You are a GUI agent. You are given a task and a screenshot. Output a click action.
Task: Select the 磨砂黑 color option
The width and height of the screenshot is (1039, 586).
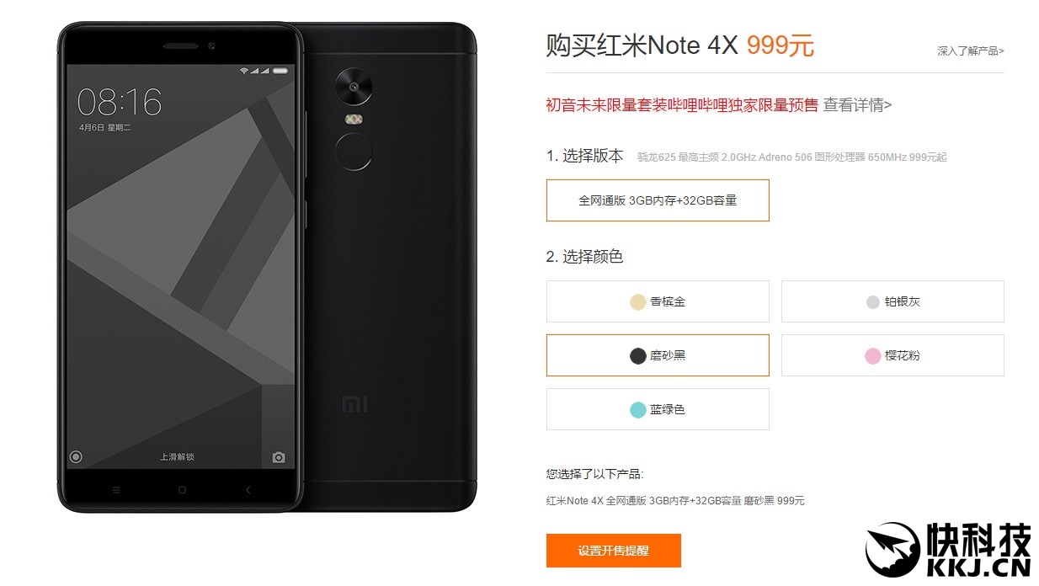pyautogui.click(x=658, y=355)
